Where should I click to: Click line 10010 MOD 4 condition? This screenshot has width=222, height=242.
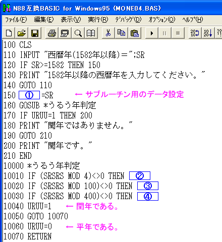64,176
